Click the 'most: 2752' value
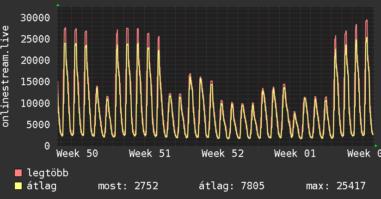381x199 pixels. [x=128, y=186]
